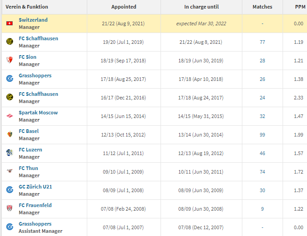The height and width of the screenshot is (236, 307).
Task: Open the Spartak Moscow club link
Action: pos(38,113)
